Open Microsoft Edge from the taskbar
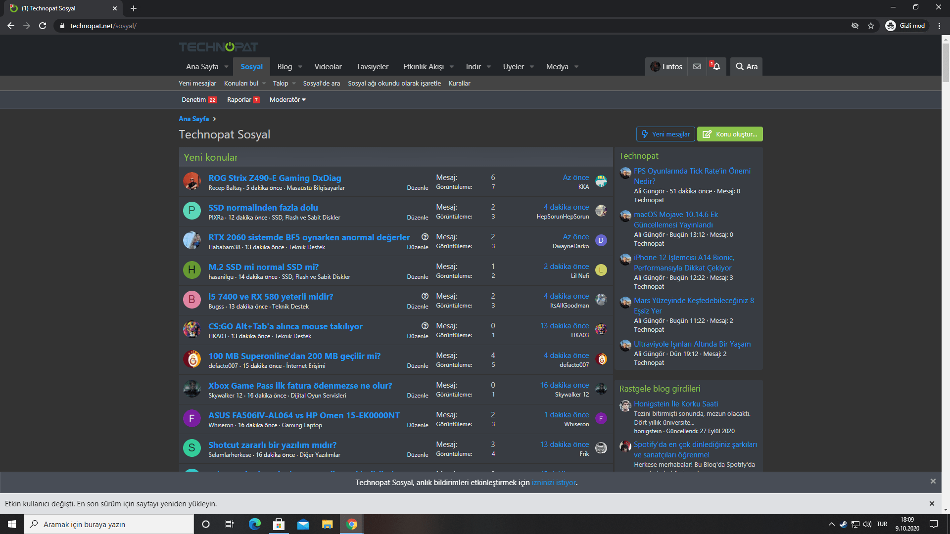950x534 pixels. pyautogui.click(x=254, y=524)
